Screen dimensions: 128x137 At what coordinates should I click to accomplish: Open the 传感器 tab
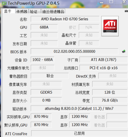click(x=22, y=11)
